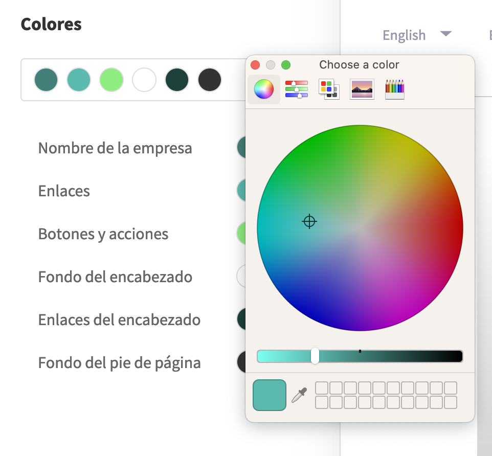Open the color palettes mode

328,89
